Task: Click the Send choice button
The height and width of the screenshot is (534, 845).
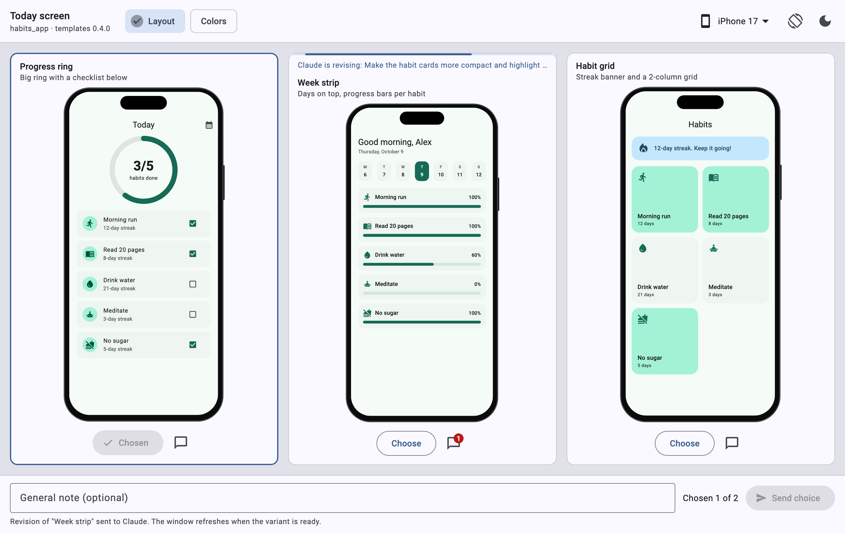Action: click(x=790, y=498)
